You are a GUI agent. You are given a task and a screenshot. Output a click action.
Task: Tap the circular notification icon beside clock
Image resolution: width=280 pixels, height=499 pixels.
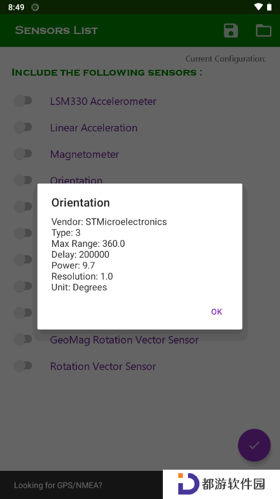pyautogui.click(x=35, y=7)
